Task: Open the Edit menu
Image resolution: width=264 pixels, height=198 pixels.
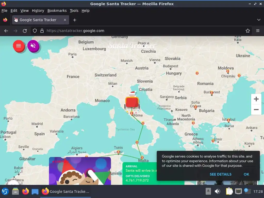Action: point(14,11)
